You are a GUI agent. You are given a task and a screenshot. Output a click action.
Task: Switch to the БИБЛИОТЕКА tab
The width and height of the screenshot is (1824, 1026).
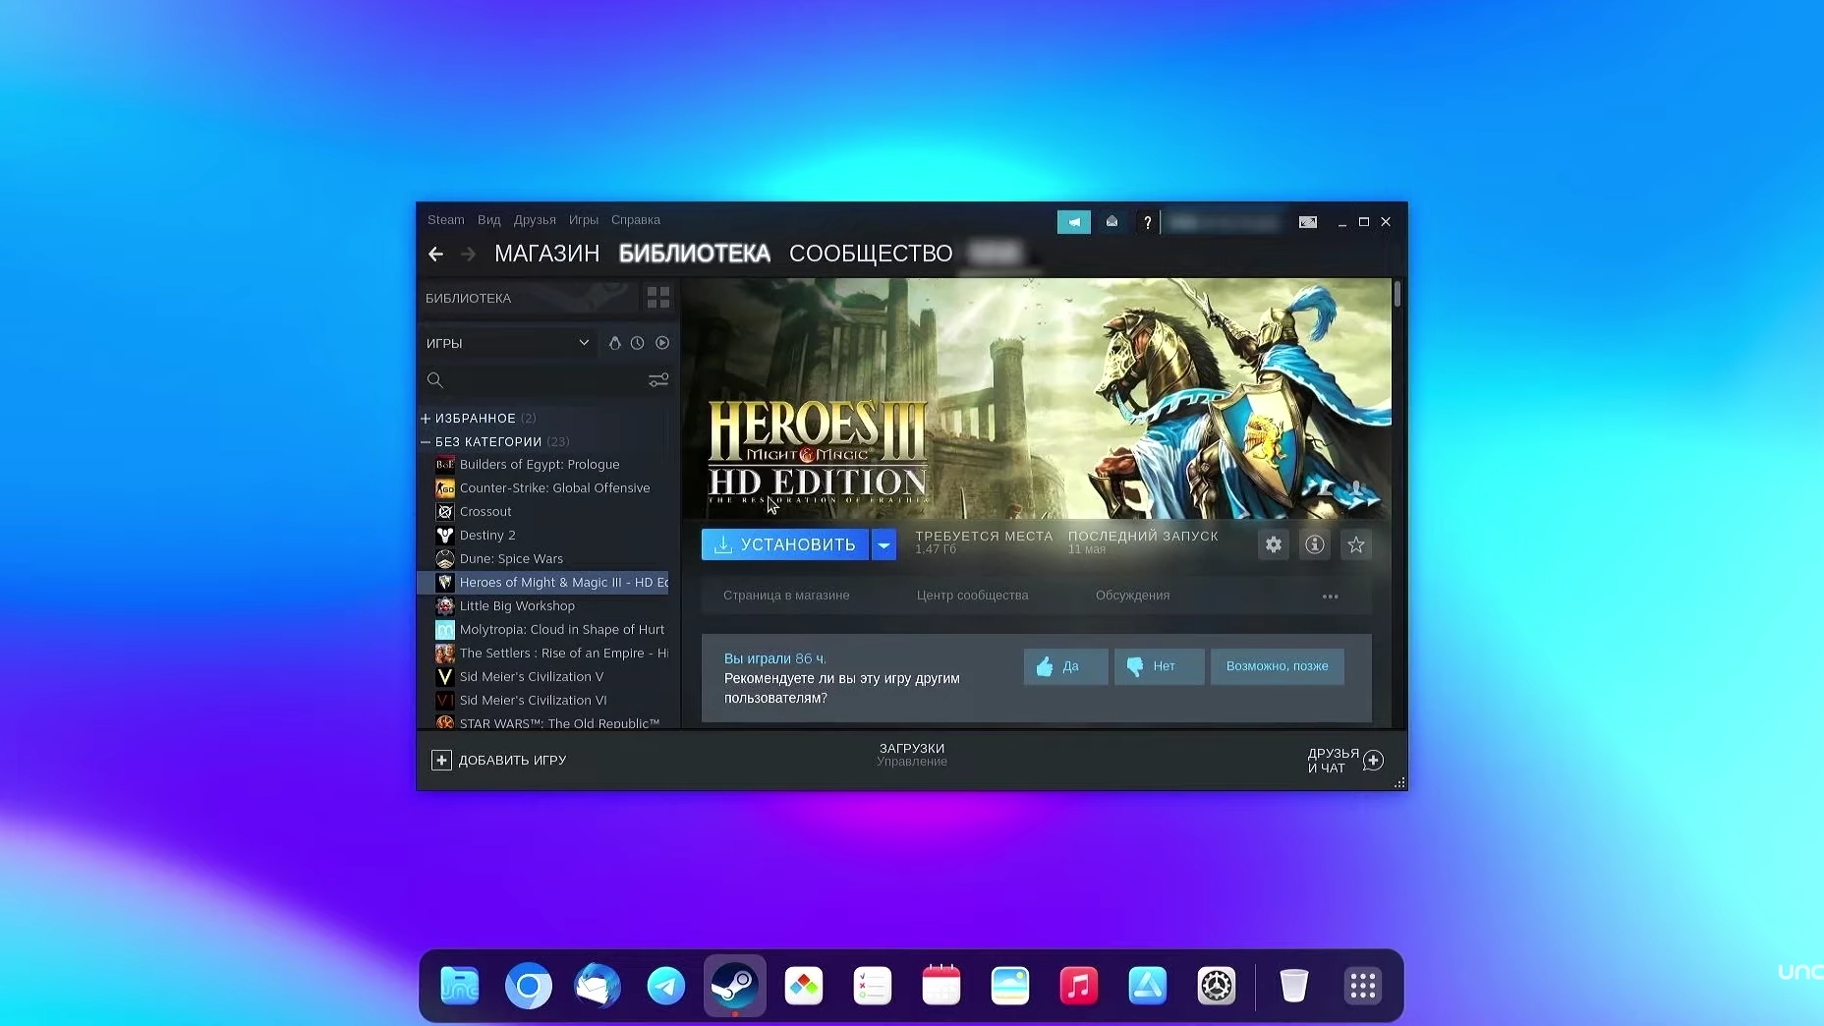[695, 254]
